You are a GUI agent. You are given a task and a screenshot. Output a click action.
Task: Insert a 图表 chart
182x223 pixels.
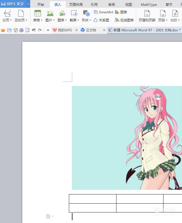121,12
